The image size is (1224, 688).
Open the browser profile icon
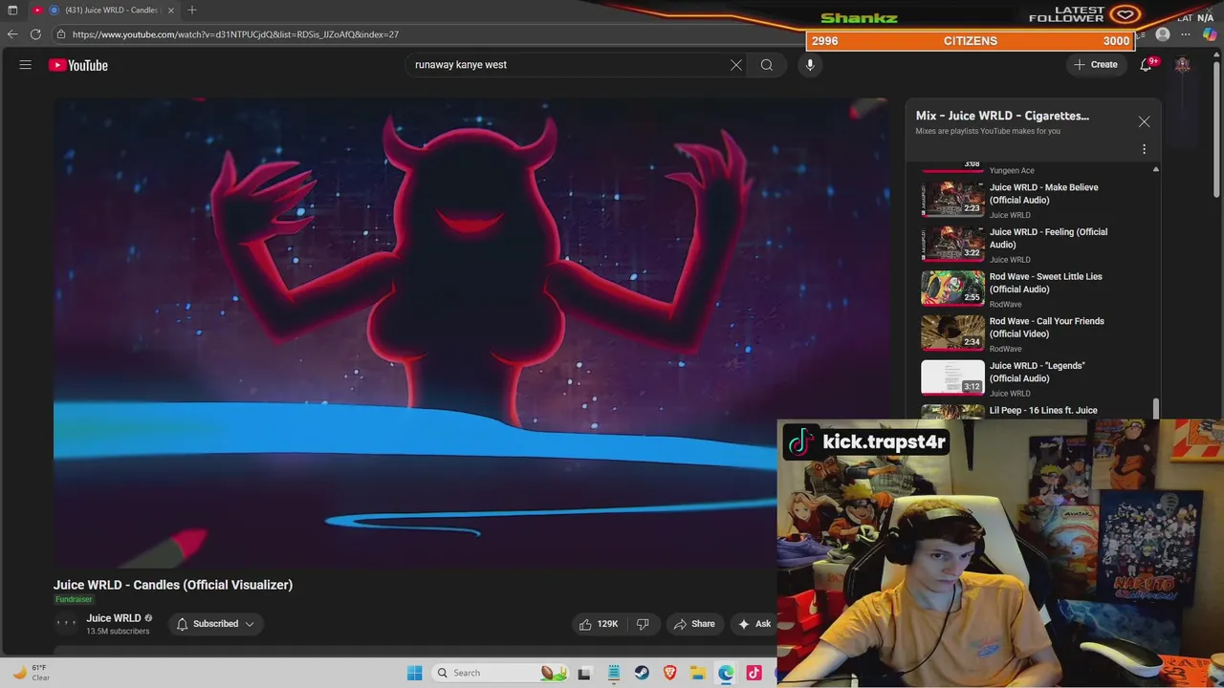click(1163, 34)
